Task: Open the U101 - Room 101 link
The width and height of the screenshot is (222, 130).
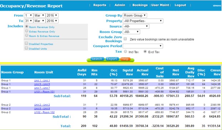Action: pos(44,92)
